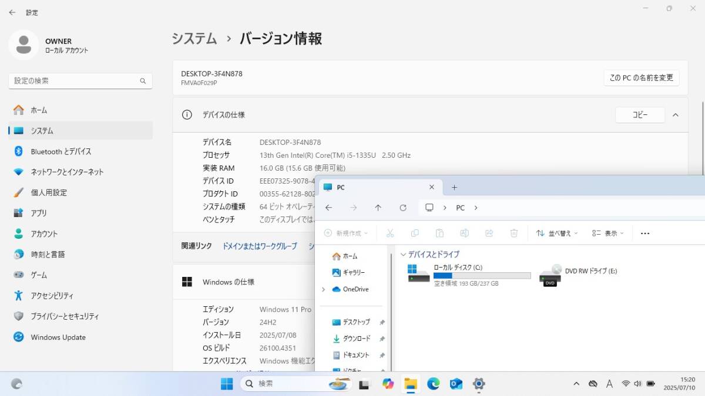
Task: Select the Paste icon in File Explorer toolbar
Action: [439, 233]
